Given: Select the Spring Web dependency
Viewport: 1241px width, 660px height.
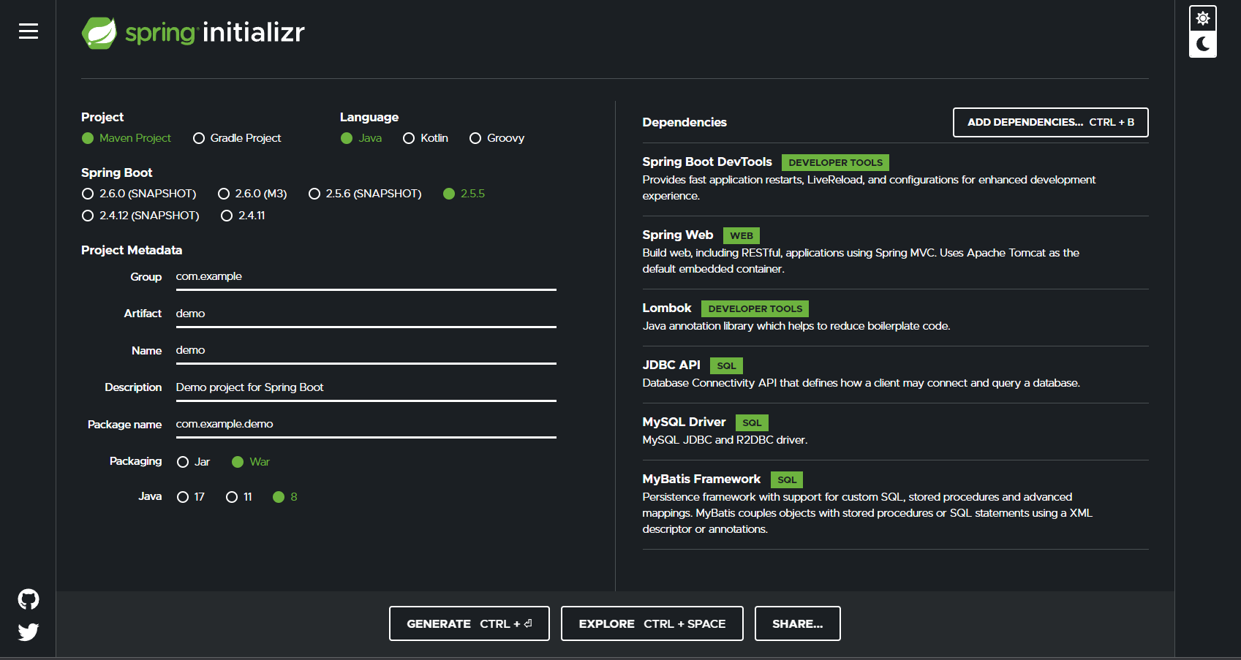Looking at the screenshot, I should click(x=895, y=252).
